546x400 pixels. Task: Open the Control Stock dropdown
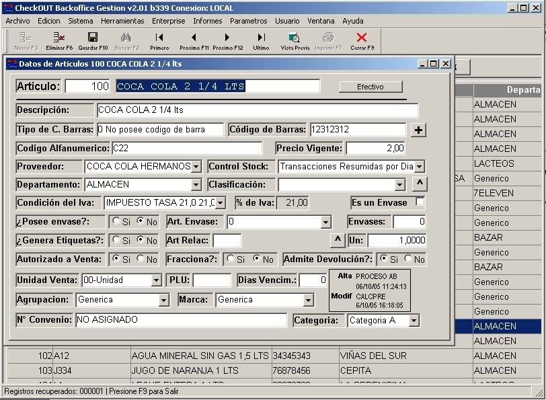tap(420, 167)
